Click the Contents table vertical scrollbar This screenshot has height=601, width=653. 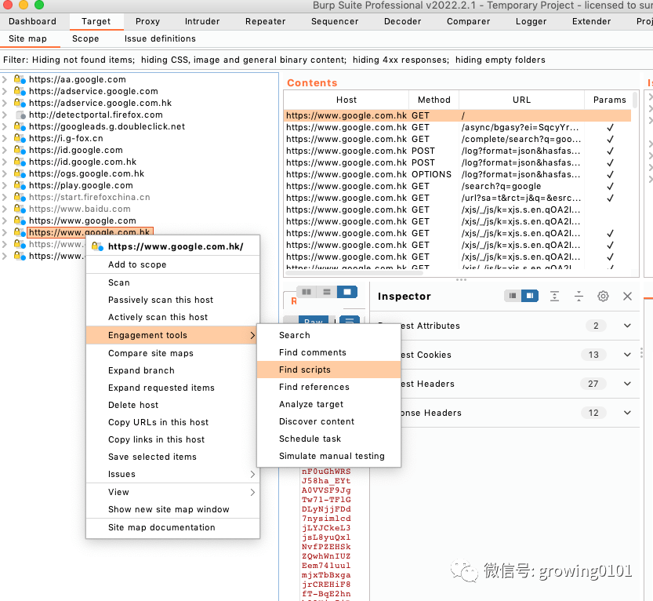click(635, 100)
